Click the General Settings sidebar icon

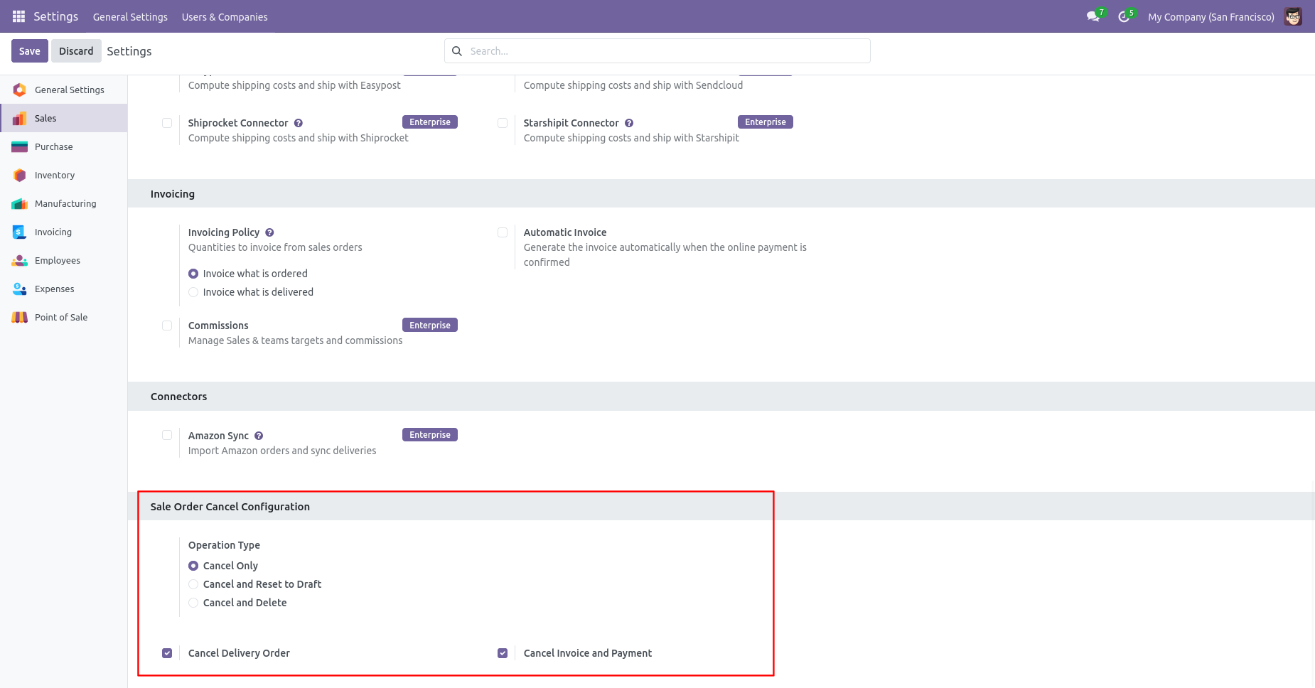coord(20,90)
